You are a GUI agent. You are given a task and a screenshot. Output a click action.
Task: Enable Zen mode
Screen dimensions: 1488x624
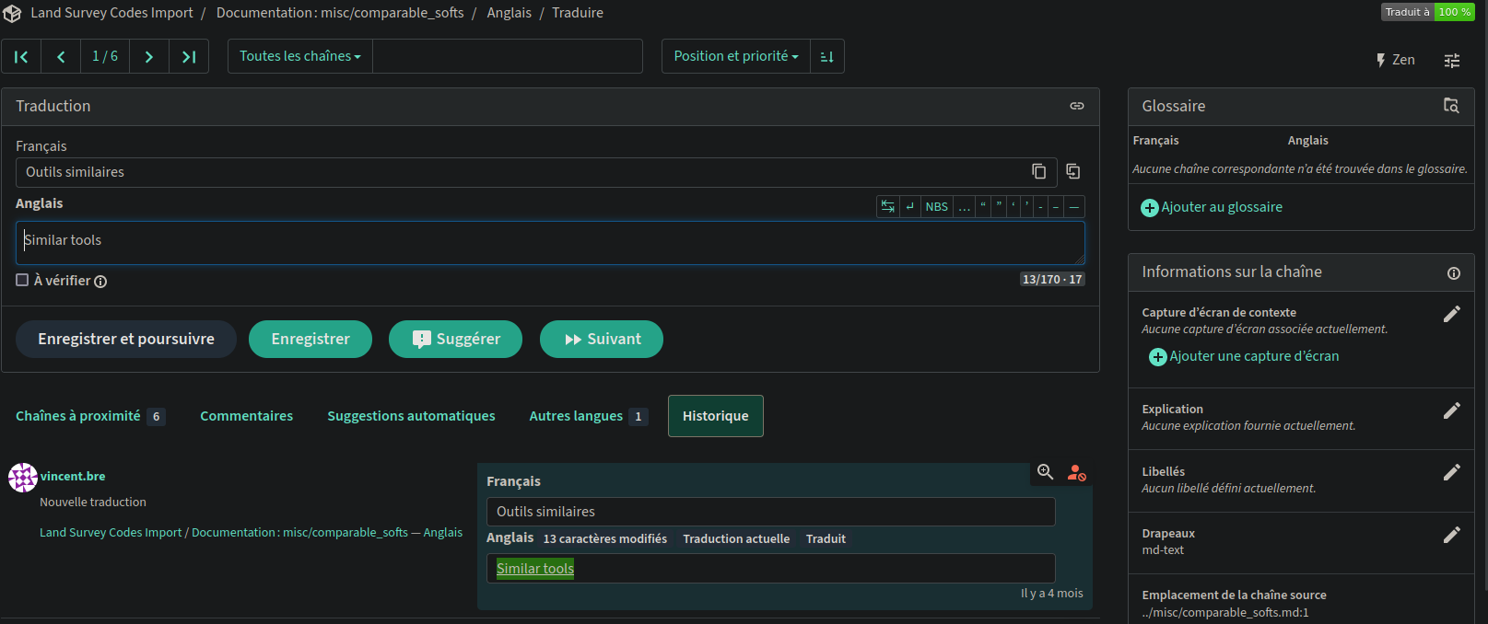(x=1395, y=60)
